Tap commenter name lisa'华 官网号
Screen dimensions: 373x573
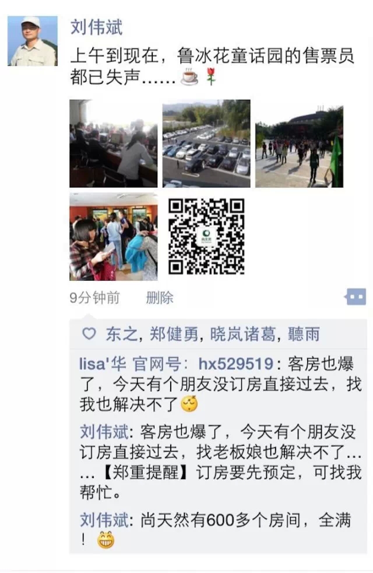pyautogui.click(x=131, y=364)
